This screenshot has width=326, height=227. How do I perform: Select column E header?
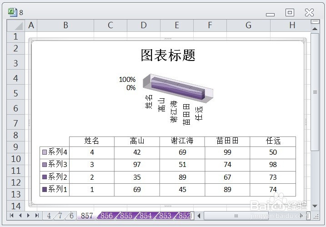pos(177,25)
